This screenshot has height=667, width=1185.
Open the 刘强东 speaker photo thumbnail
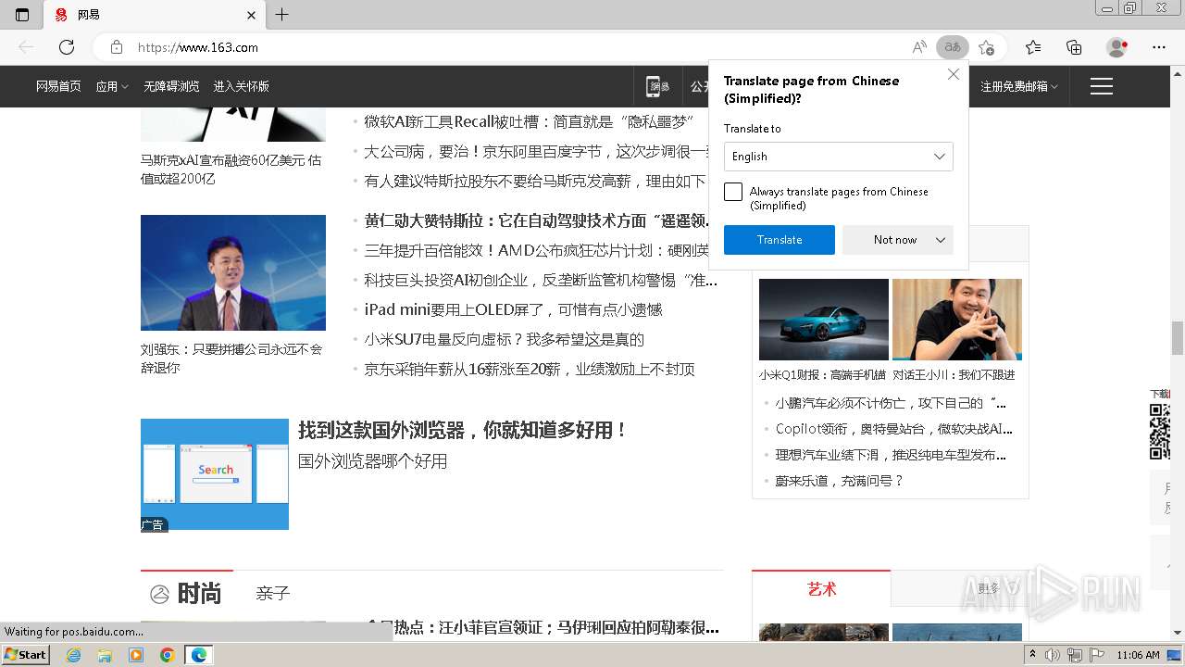pos(233,272)
